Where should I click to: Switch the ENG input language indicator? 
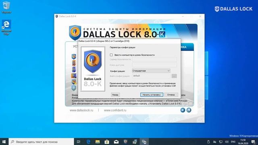pos(233,142)
